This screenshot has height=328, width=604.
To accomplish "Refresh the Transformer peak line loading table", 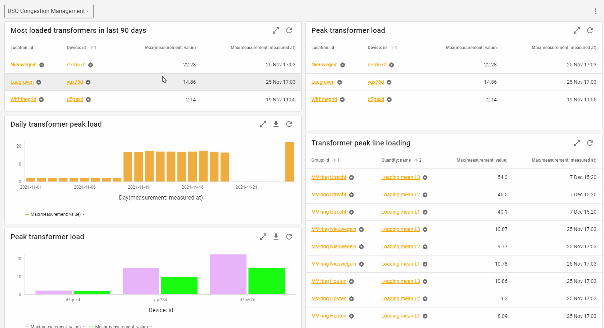I will [x=590, y=143].
